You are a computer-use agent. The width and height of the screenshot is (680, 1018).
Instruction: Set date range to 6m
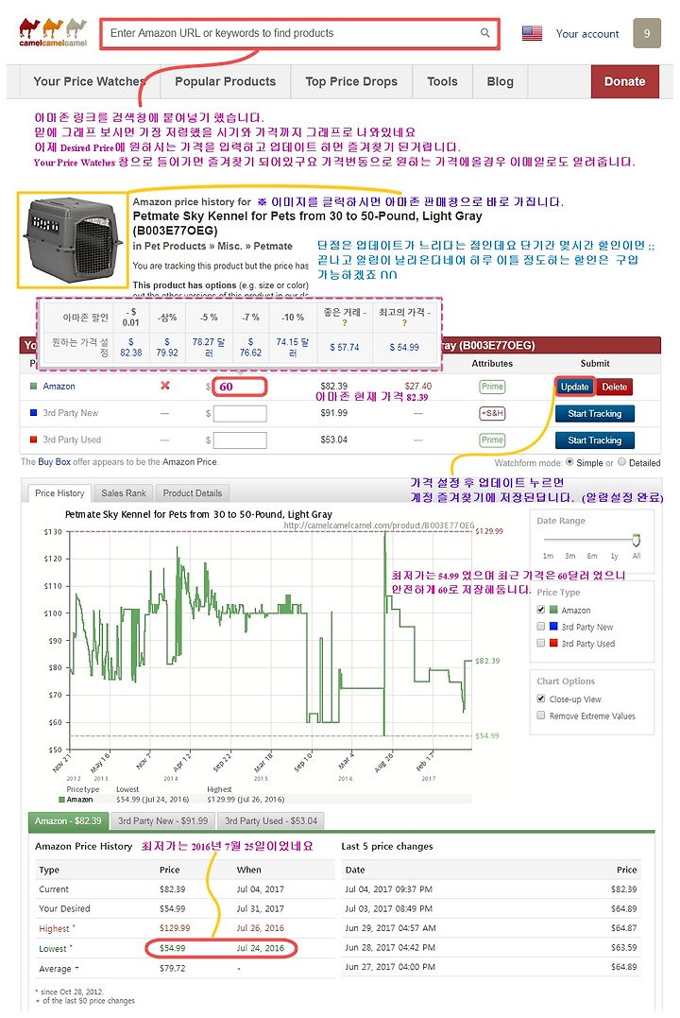coord(592,556)
